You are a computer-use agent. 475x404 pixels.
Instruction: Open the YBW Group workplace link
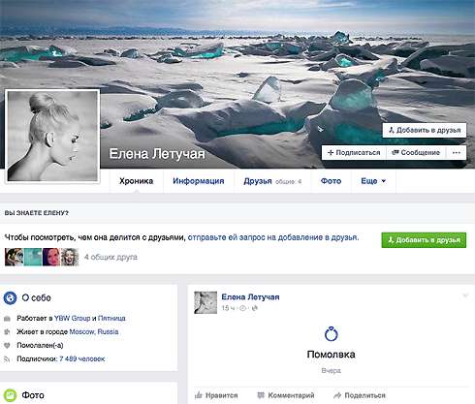tap(72, 318)
